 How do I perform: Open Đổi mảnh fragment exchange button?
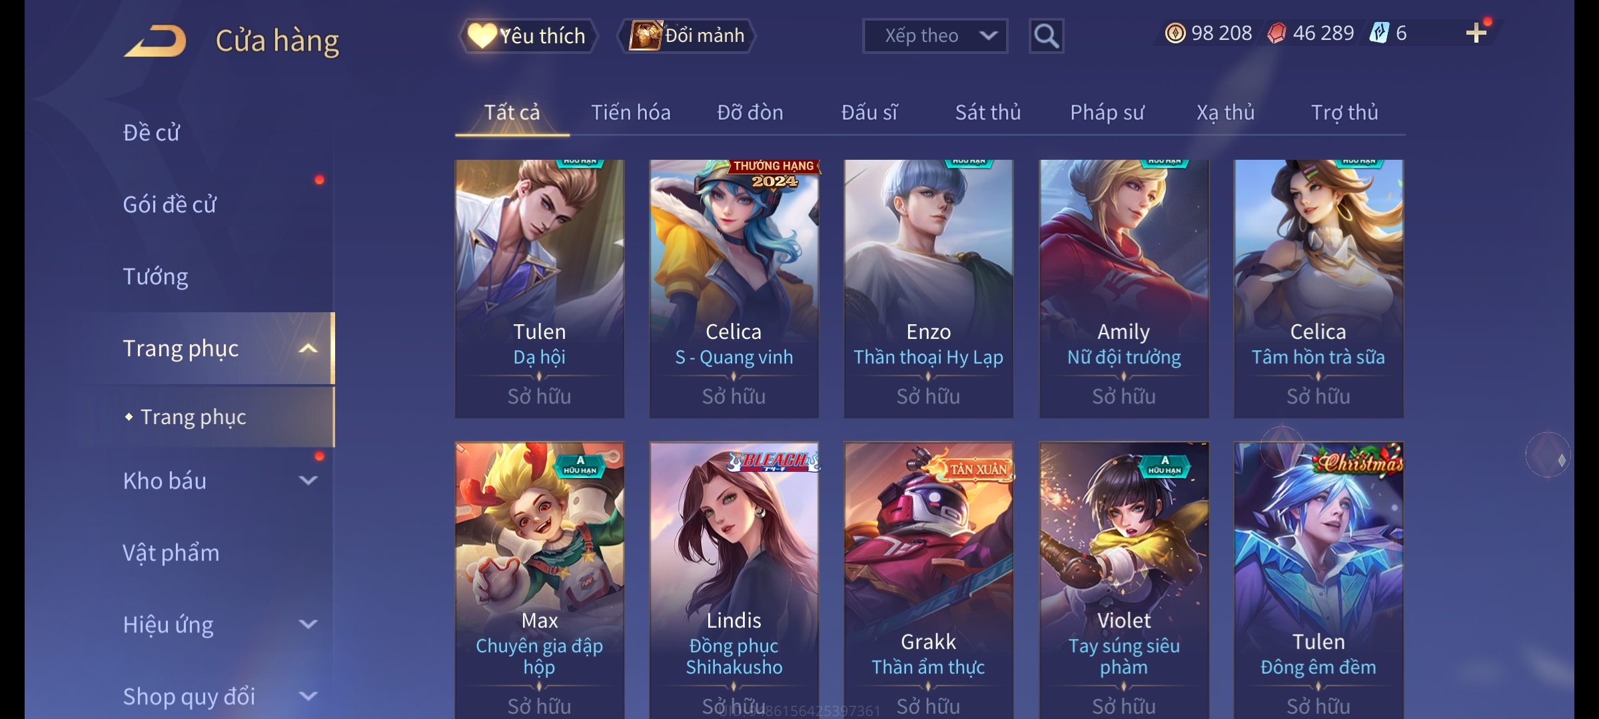coord(687,36)
